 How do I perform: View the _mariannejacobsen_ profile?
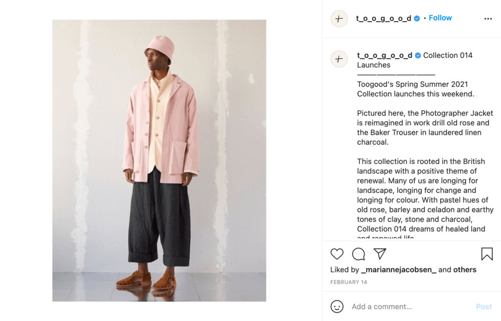coord(398,270)
